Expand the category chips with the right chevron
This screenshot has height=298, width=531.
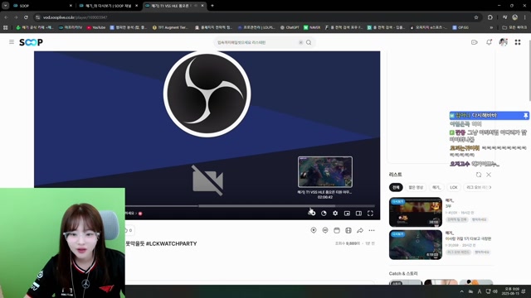490,187
